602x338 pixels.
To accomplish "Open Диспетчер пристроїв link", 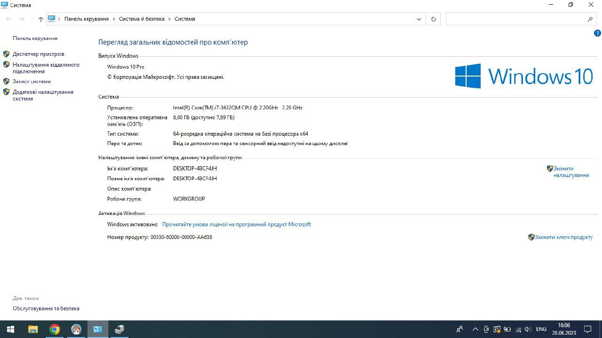I will coord(39,54).
